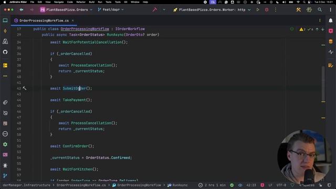Click the 2 hrs 1 min time tracker
Viewport: 336px width, 189px height.
coord(212,185)
